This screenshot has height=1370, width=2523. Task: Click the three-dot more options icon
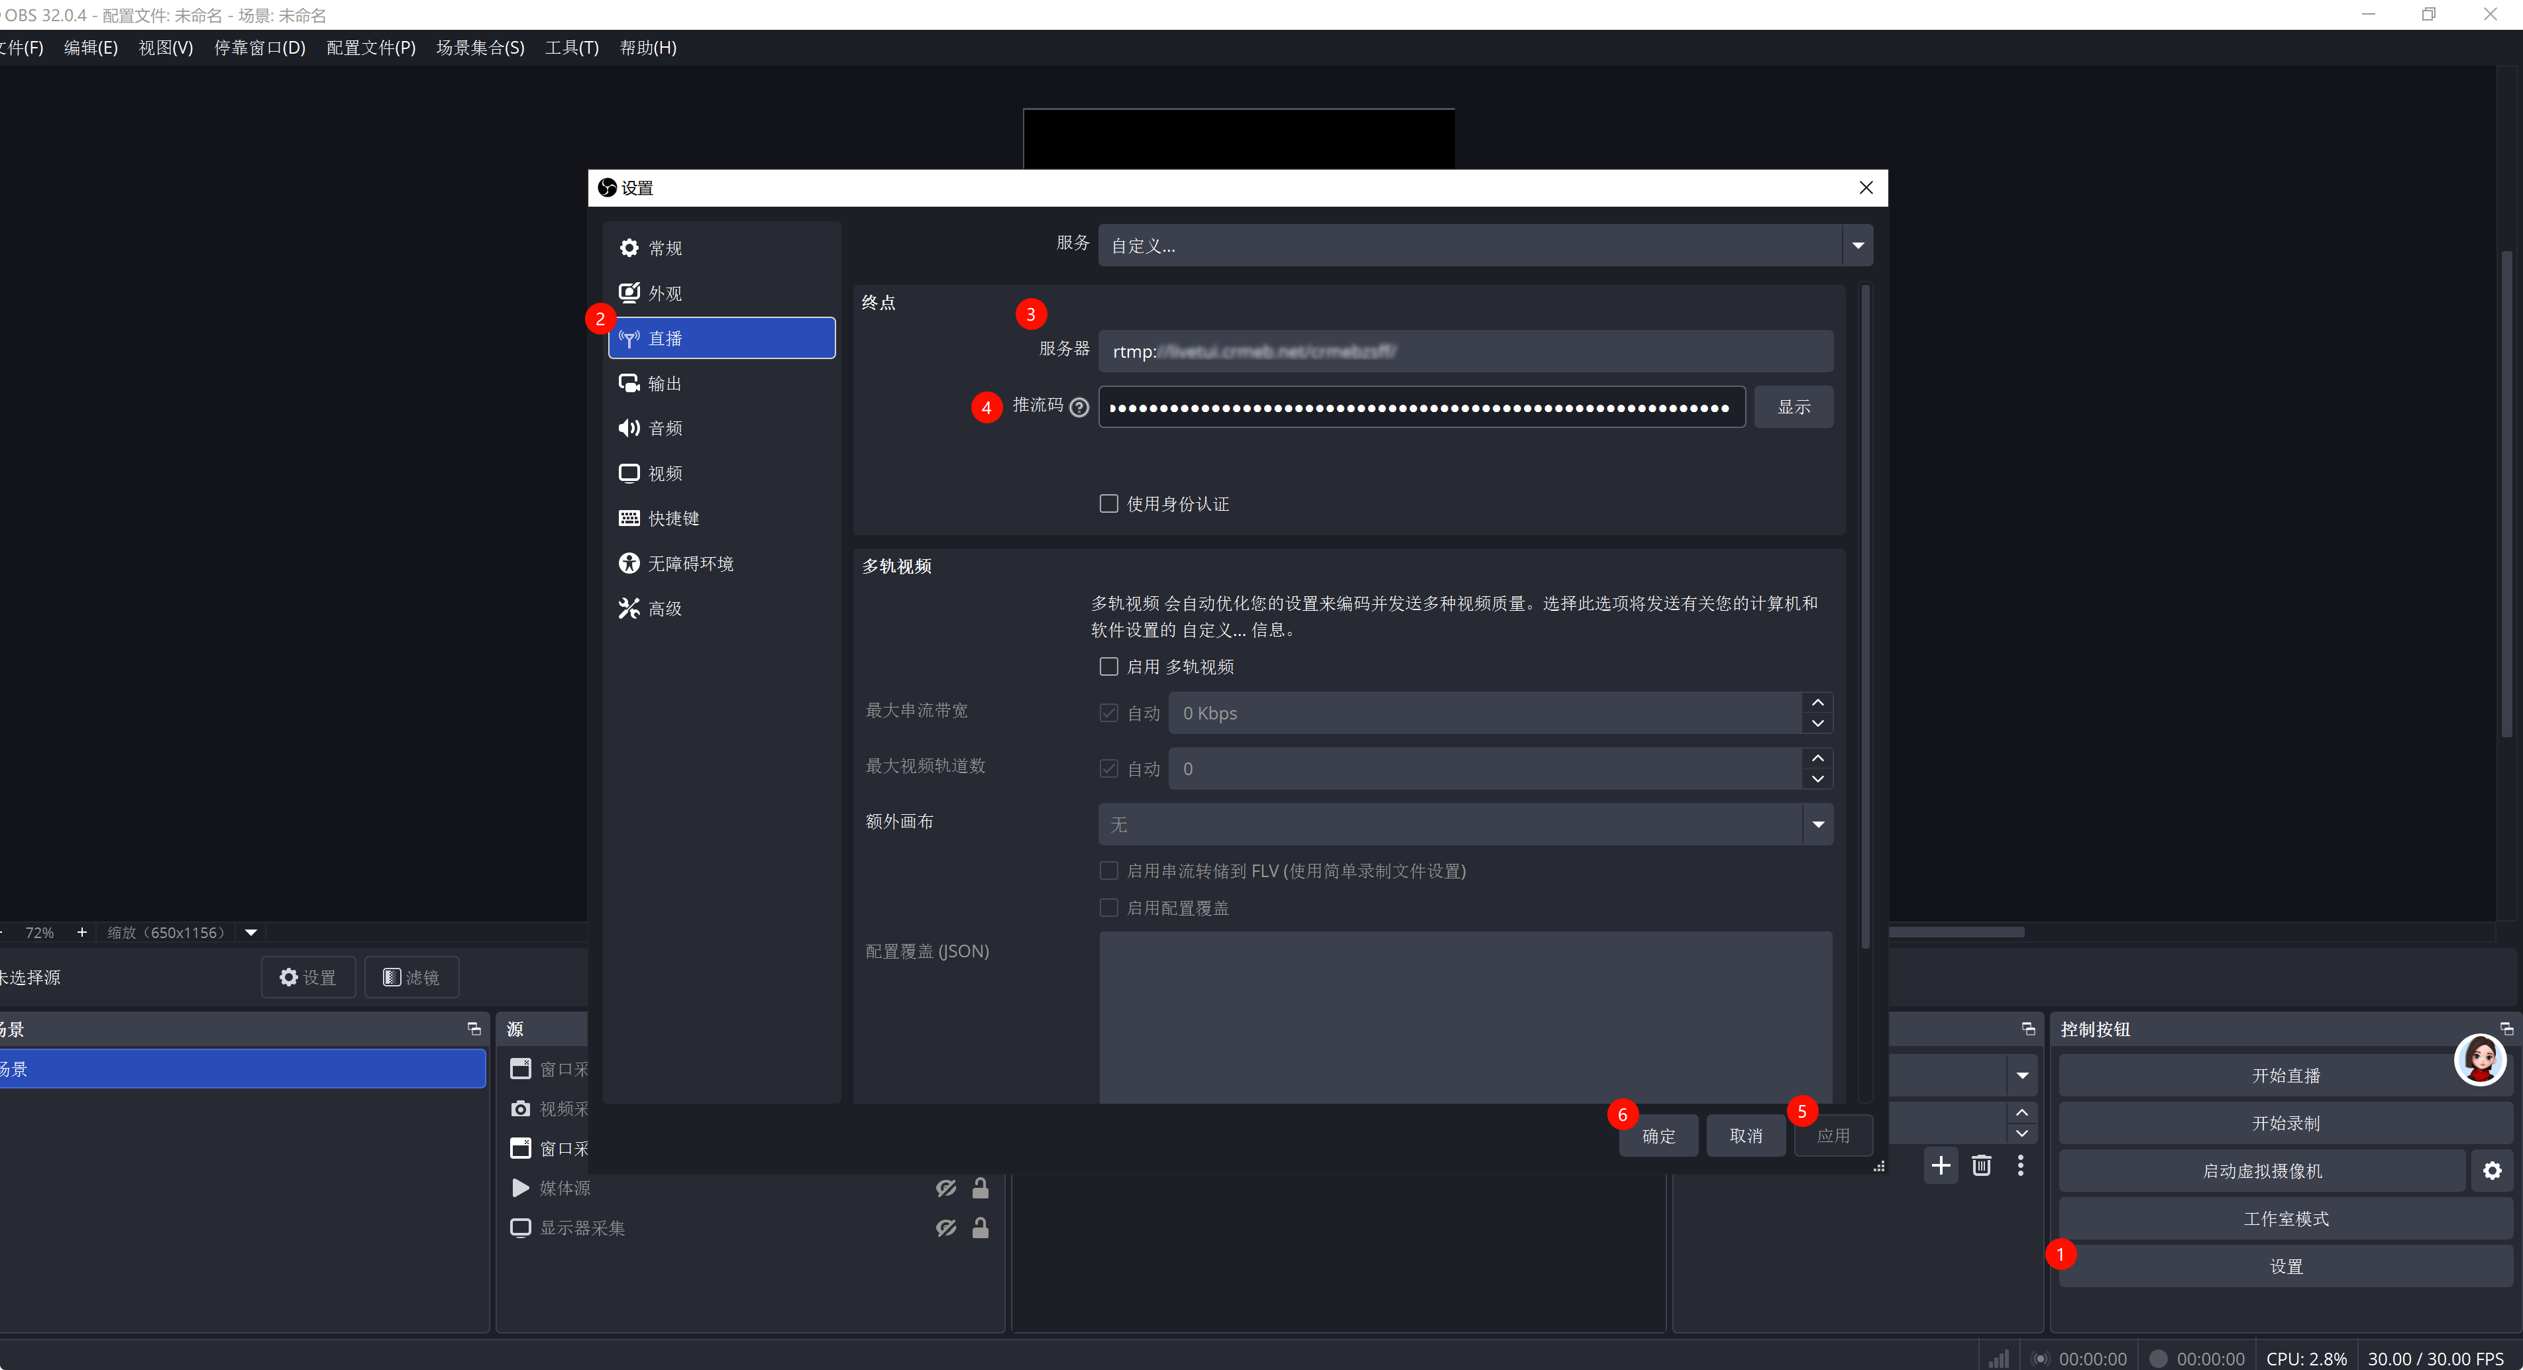[2019, 1165]
